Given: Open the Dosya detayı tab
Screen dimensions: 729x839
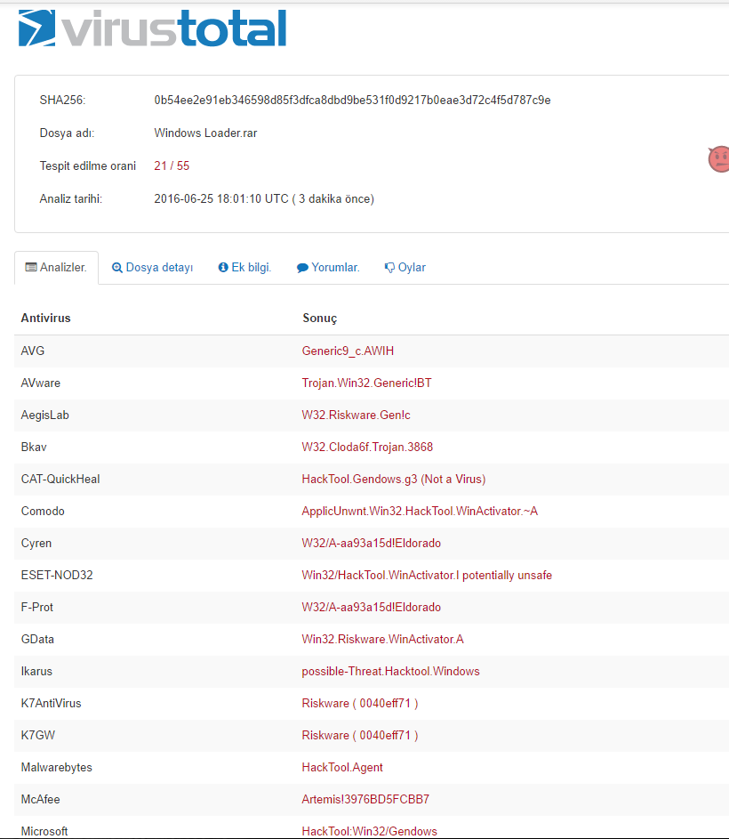Looking at the screenshot, I should tap(152, 268).
